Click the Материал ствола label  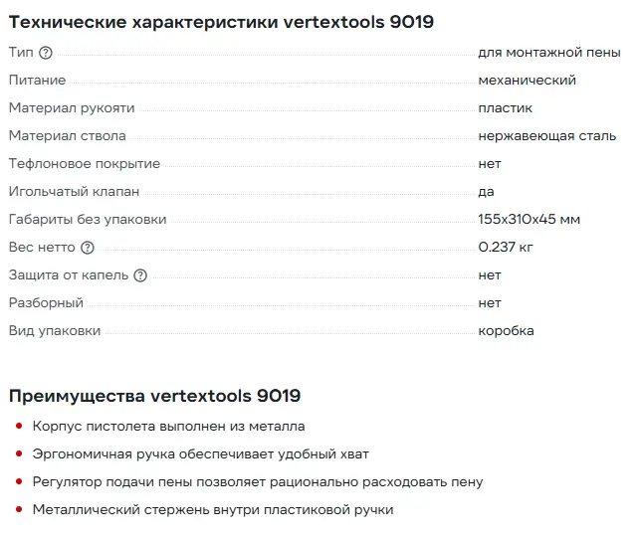coord(68,136)
